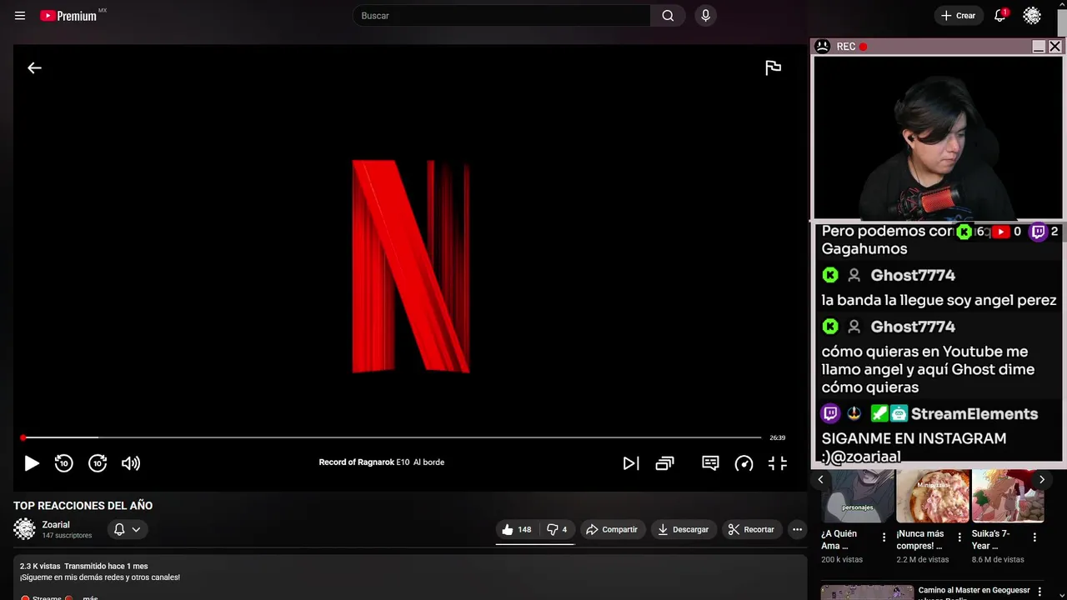Click the StreamElements chat username

tap(974, 413)
